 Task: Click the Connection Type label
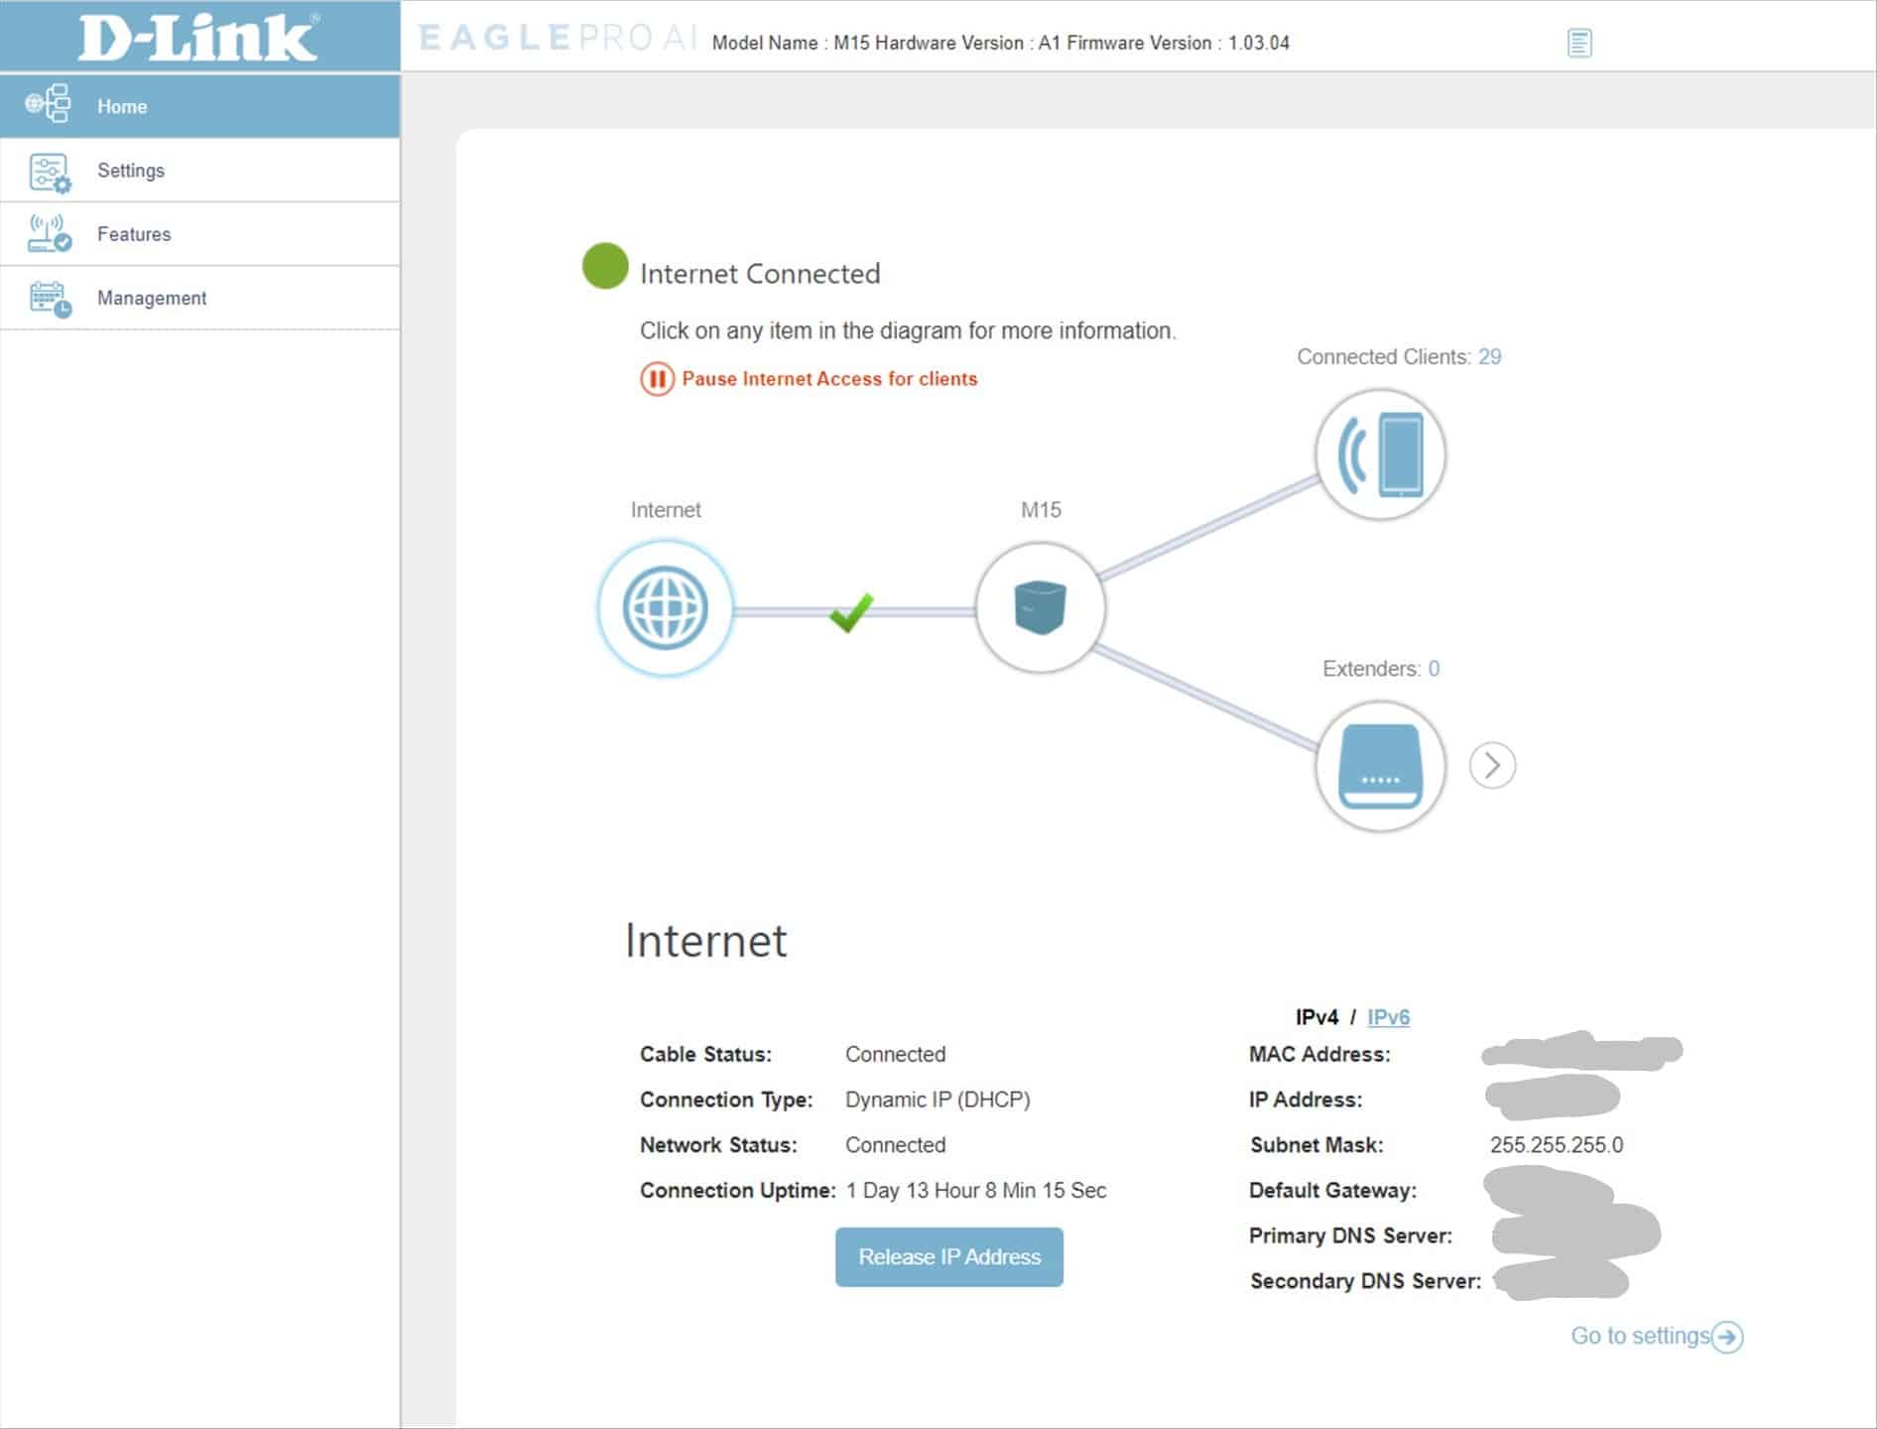[726, 1100]
